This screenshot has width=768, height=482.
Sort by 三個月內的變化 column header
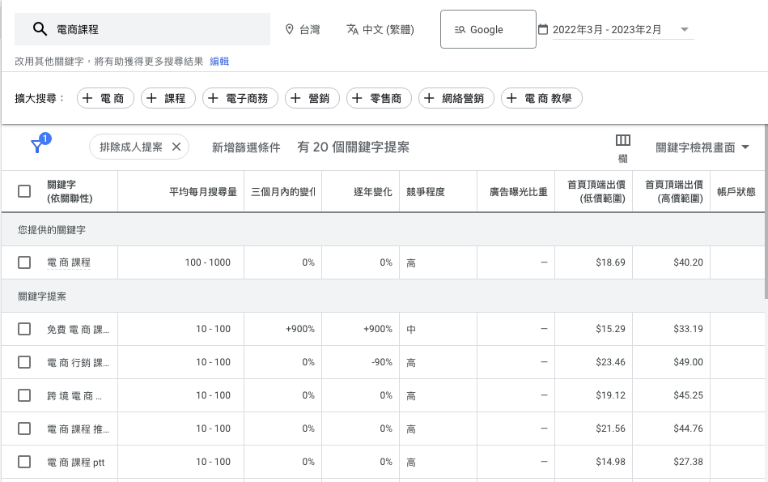coord(283,192)
